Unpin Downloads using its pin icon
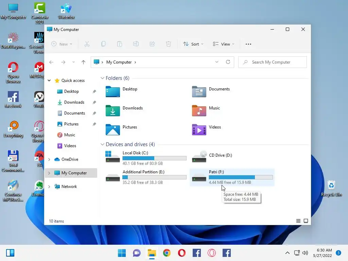 pyautogui.click(x=94, y=102)
